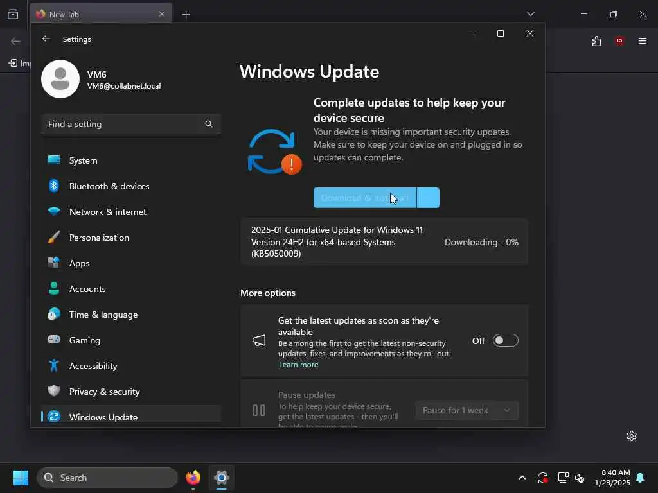Screen dimensions: 658x493
Task: Toggle Get the latest updates switch
Action: [505, 340]
